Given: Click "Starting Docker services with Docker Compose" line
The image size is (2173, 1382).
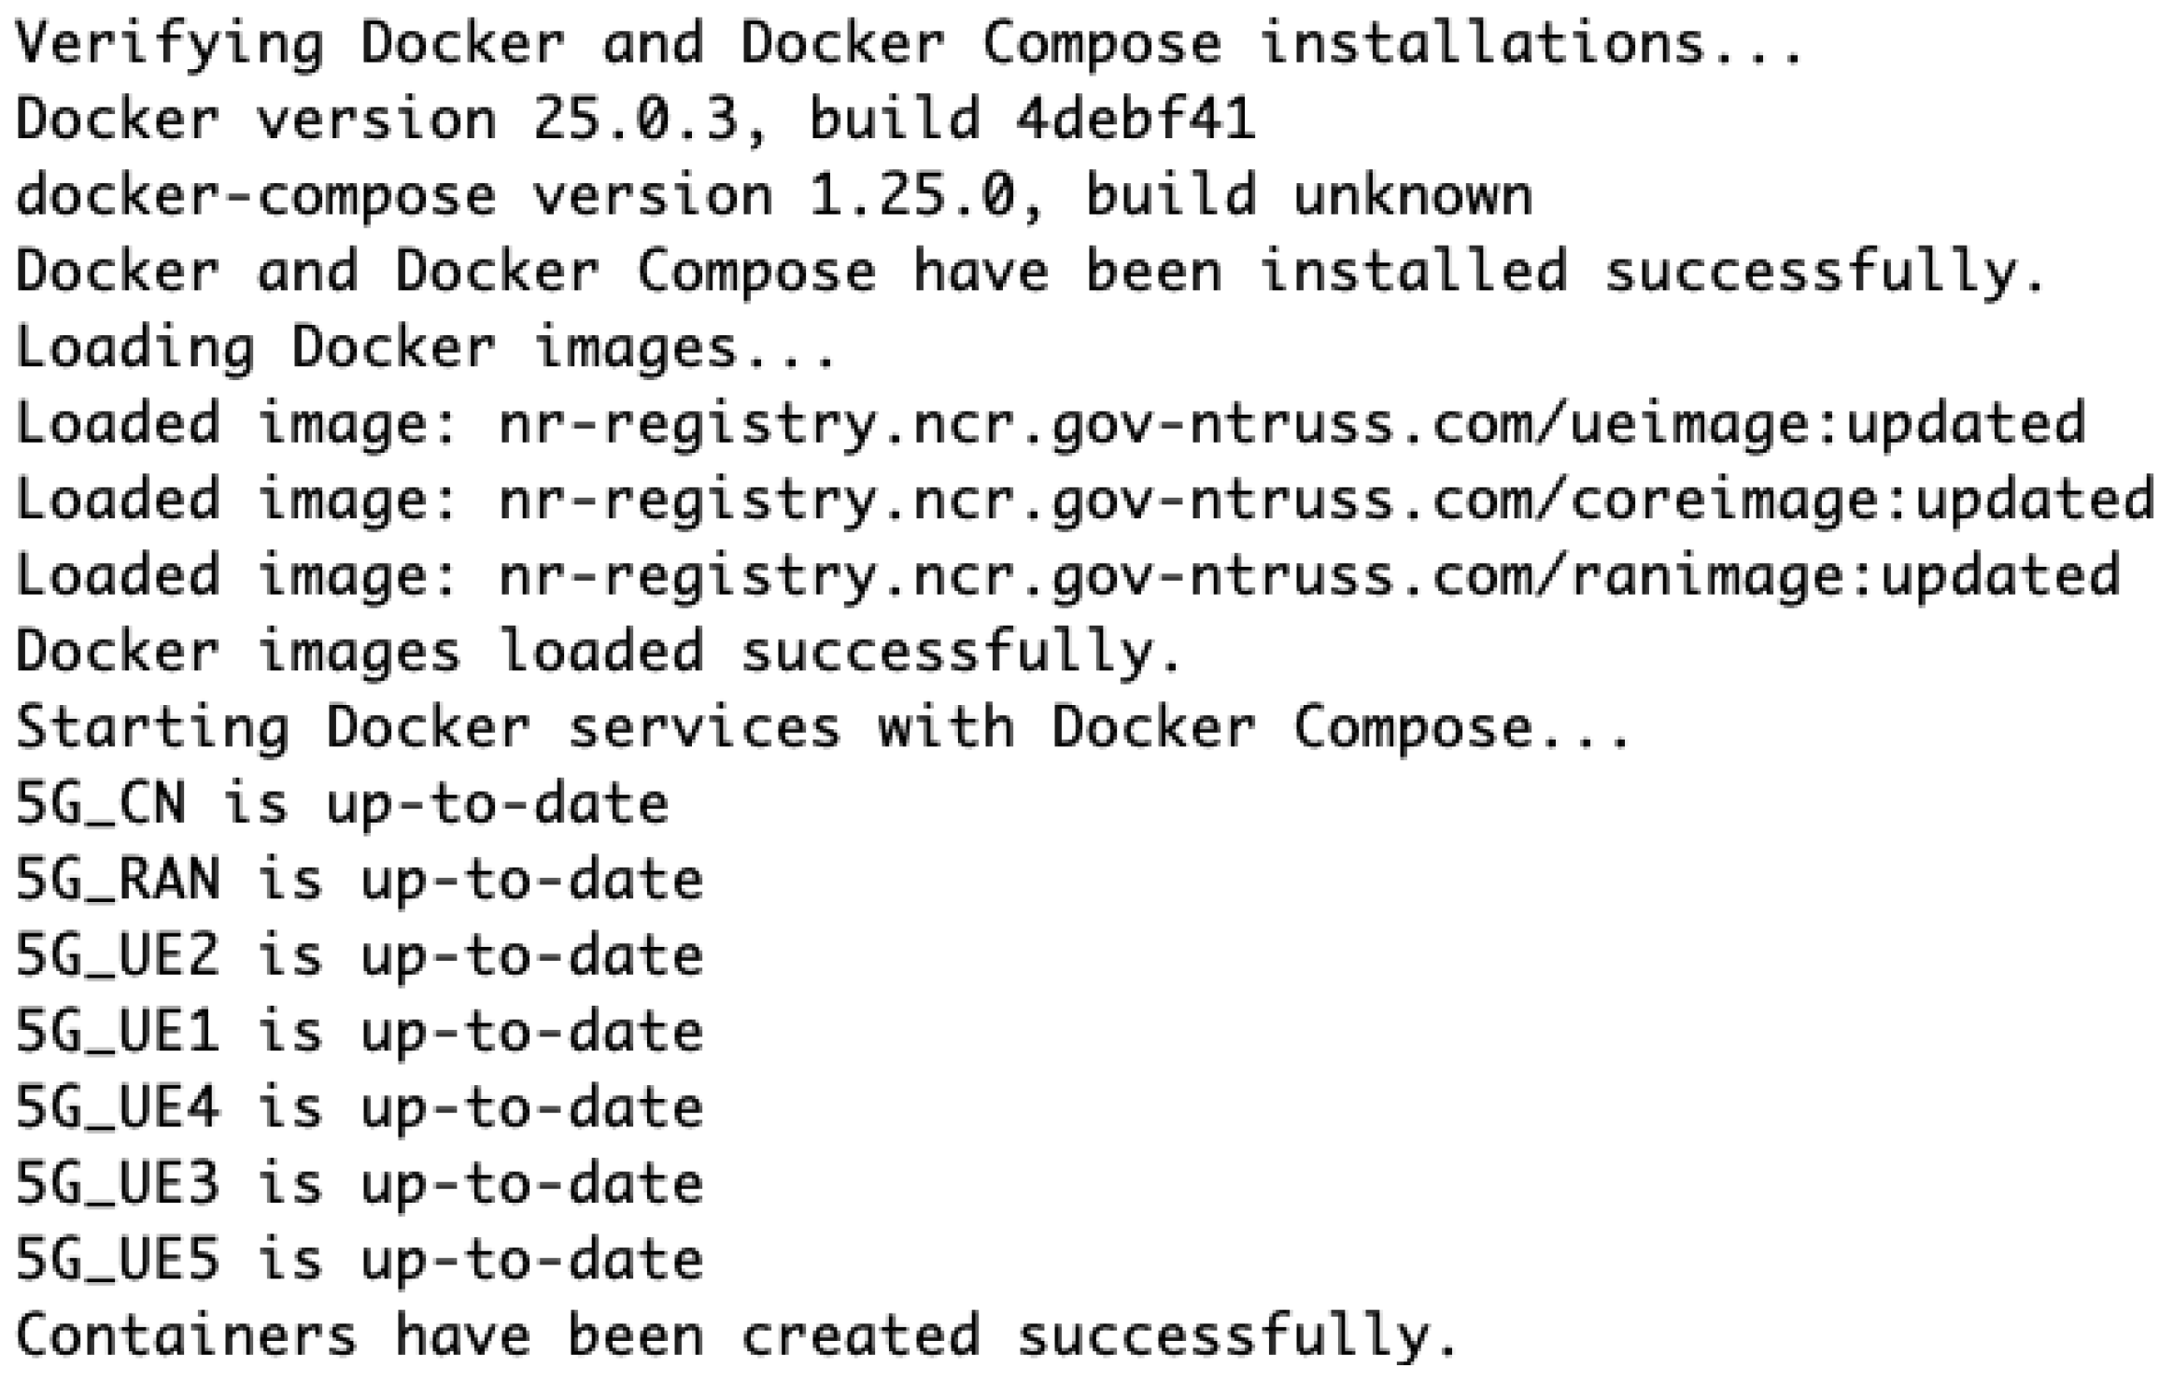Looking at the screenshot, I should (822, 727).
